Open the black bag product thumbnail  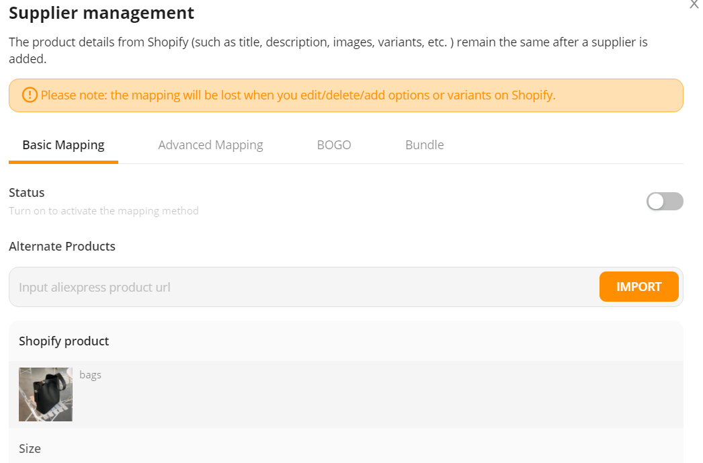tap(46, 394)
